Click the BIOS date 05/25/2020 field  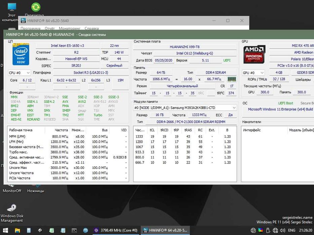click(x=164, y=60)
